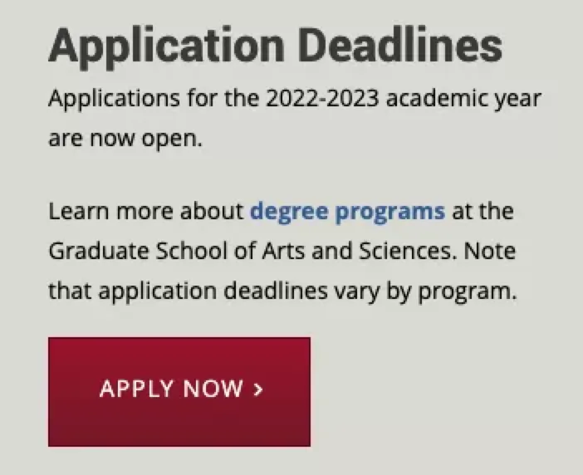Click the text 'are now open.'
The height and width of the screenshot is (475, 583).
(x=125, y=139)
